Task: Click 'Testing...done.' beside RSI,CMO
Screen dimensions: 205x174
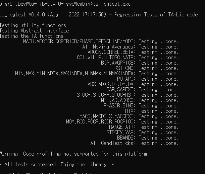Action: pos(158,68)
